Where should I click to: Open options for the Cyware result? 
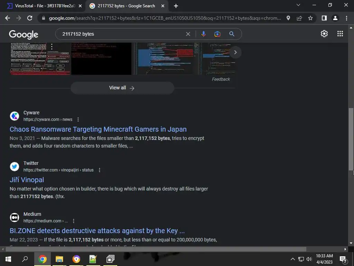click(78, 119)
